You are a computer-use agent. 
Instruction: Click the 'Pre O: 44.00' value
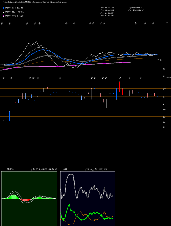pyautogui.click(x=107, y=8)
